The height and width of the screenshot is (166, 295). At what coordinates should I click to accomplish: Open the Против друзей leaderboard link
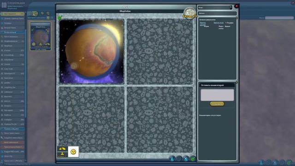coord(203,24)
